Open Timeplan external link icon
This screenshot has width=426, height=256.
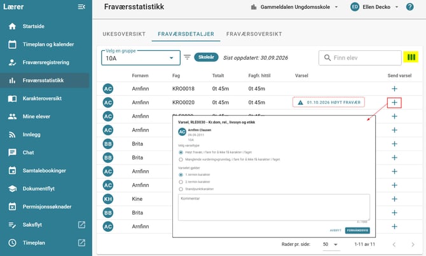tap(81, 243)
